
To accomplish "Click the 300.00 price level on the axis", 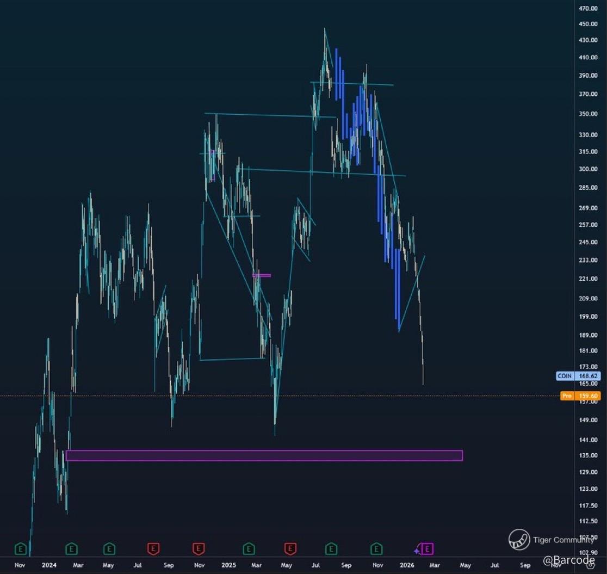I will (589, 169).
